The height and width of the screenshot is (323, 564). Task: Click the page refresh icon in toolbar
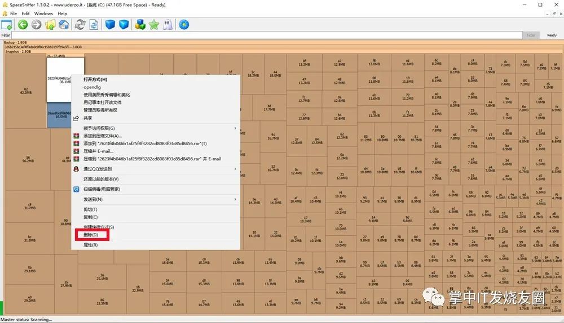(x=94, y=24)
